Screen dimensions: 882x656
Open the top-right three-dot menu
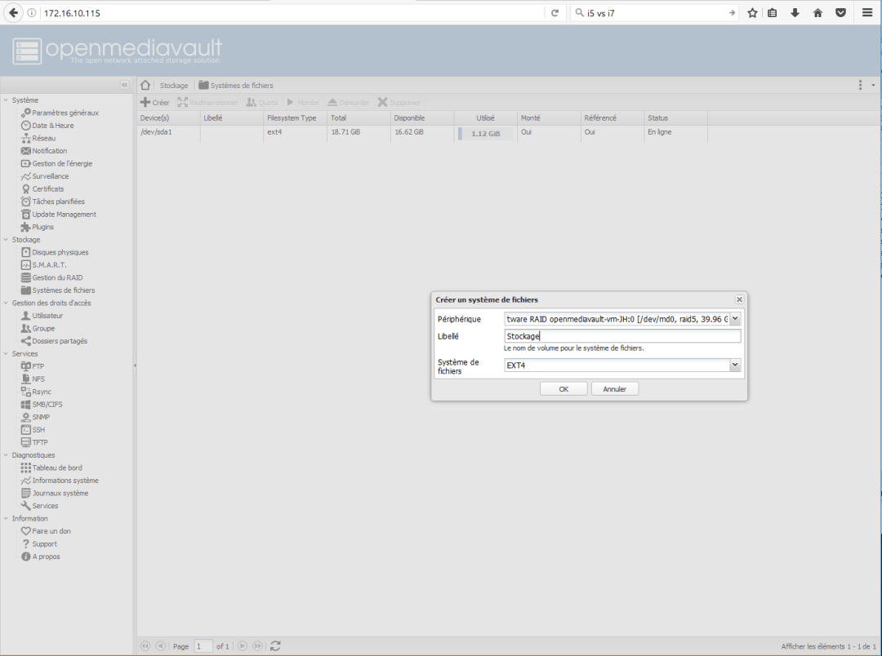(x=860, y=85)
